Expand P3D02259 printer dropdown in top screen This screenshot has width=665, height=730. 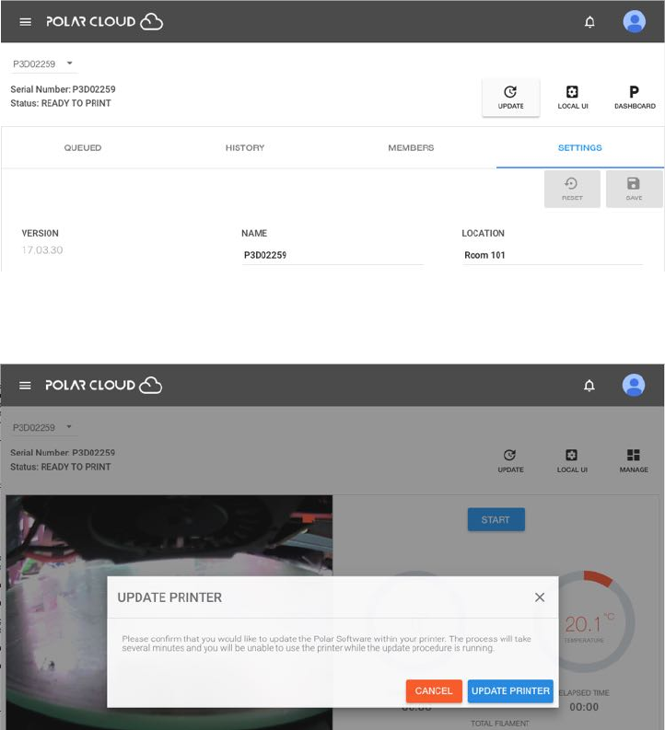(43, 64)
